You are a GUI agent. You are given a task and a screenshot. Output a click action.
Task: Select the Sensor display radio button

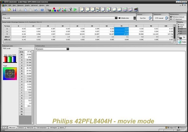pos(178,25)
